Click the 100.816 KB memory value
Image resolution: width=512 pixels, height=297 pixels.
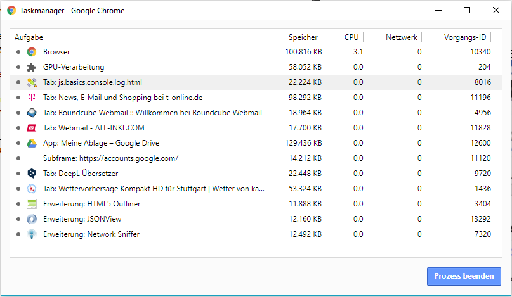[x=303, y=52]
